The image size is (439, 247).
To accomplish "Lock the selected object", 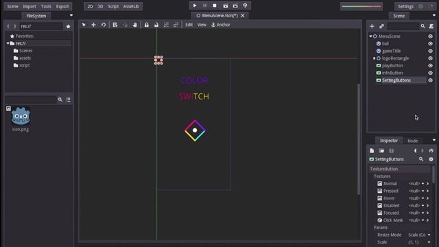I will 146,25.
